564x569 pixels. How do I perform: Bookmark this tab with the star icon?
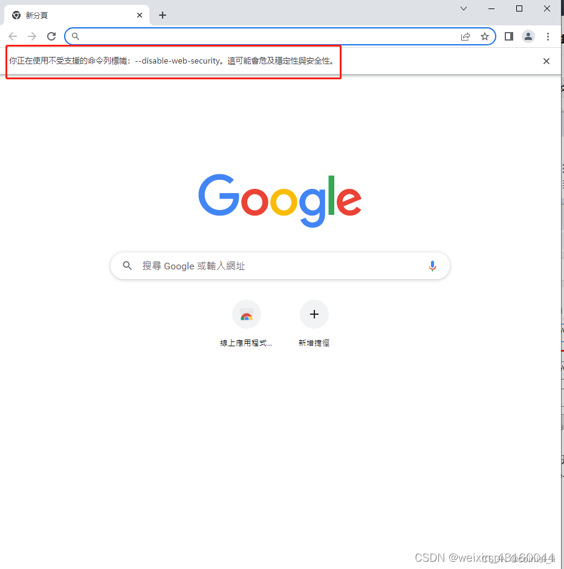click(x=485, y=36)
